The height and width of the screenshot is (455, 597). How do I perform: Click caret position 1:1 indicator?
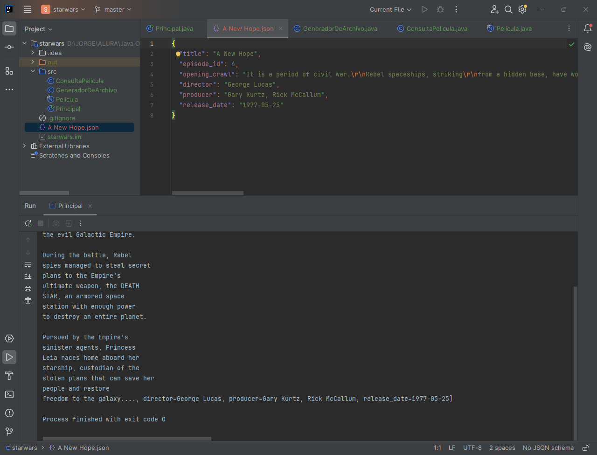click(x=437, y=448)
